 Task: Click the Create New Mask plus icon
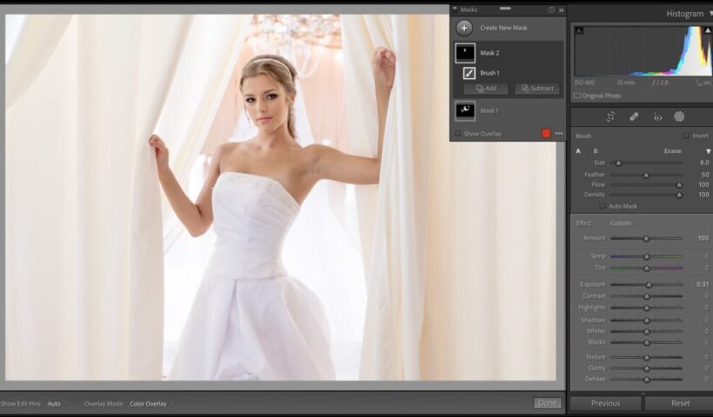(x=464, y=28)
